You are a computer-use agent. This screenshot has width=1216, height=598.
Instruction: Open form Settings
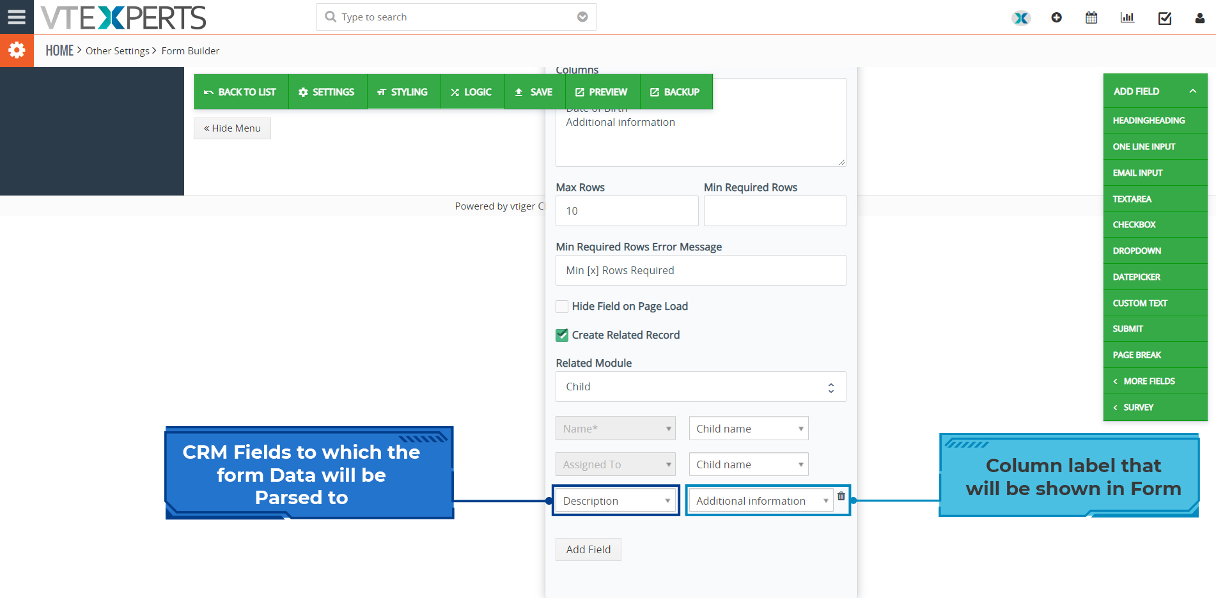click(327, 92)
